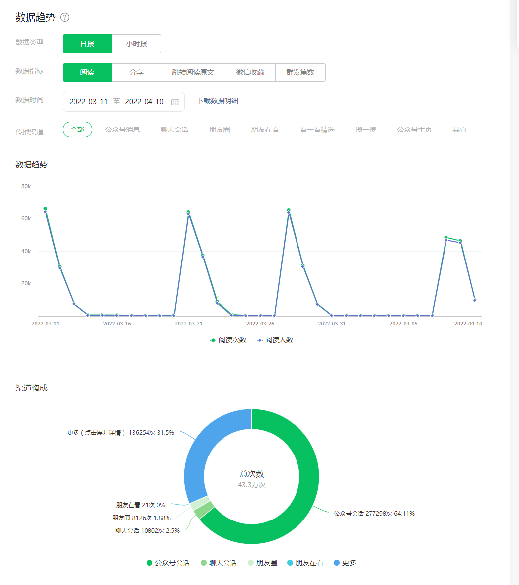Image resolution: width=519 pixels, height=585 pixels.
Task: Toggle 朋友圈 legend dot under donut chart
Action: (251, 563)
